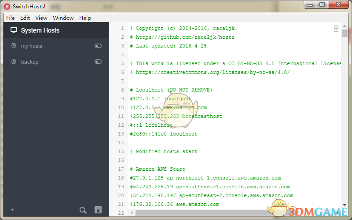
Task: Click the vertical scrollbar up arrow
Action: tap(345, 26)
